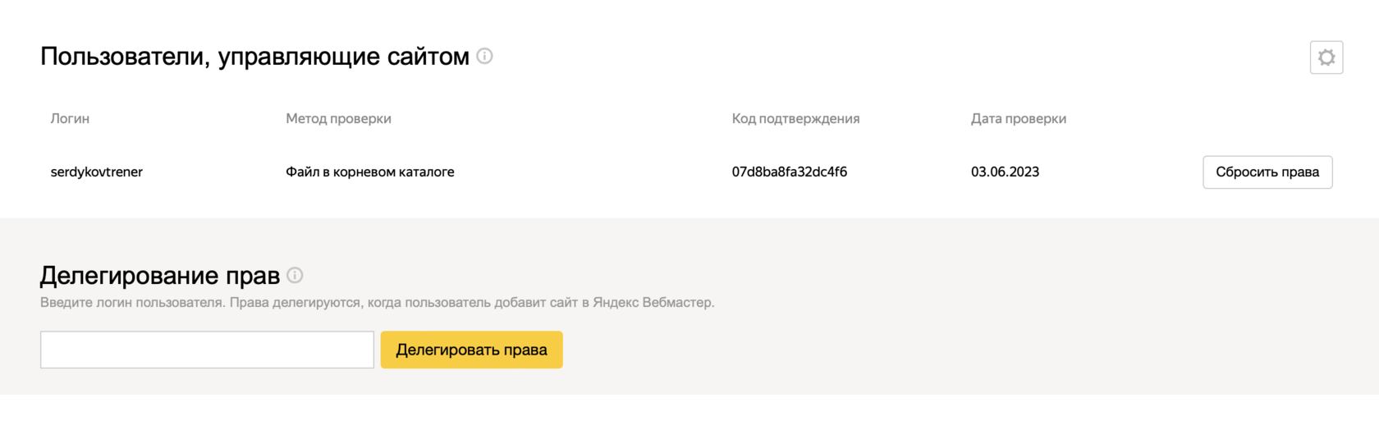The height and width of the screenshot is (426, 1379).
Task: Click the "Сбросить права" button for serdykovtrener
Action: pyautogui.click(x=1267, y=172)
